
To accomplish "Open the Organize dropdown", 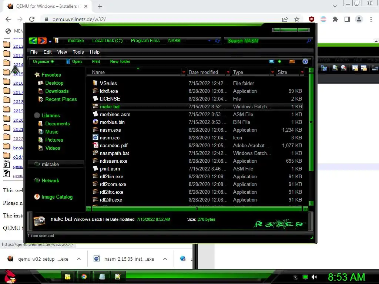I will tap(43, 61).
